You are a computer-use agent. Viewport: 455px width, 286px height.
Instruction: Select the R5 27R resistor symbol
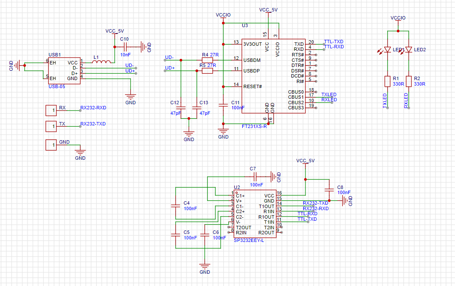point(207,71)
